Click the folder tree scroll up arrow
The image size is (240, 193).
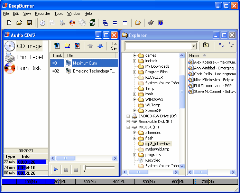point(182,55)
